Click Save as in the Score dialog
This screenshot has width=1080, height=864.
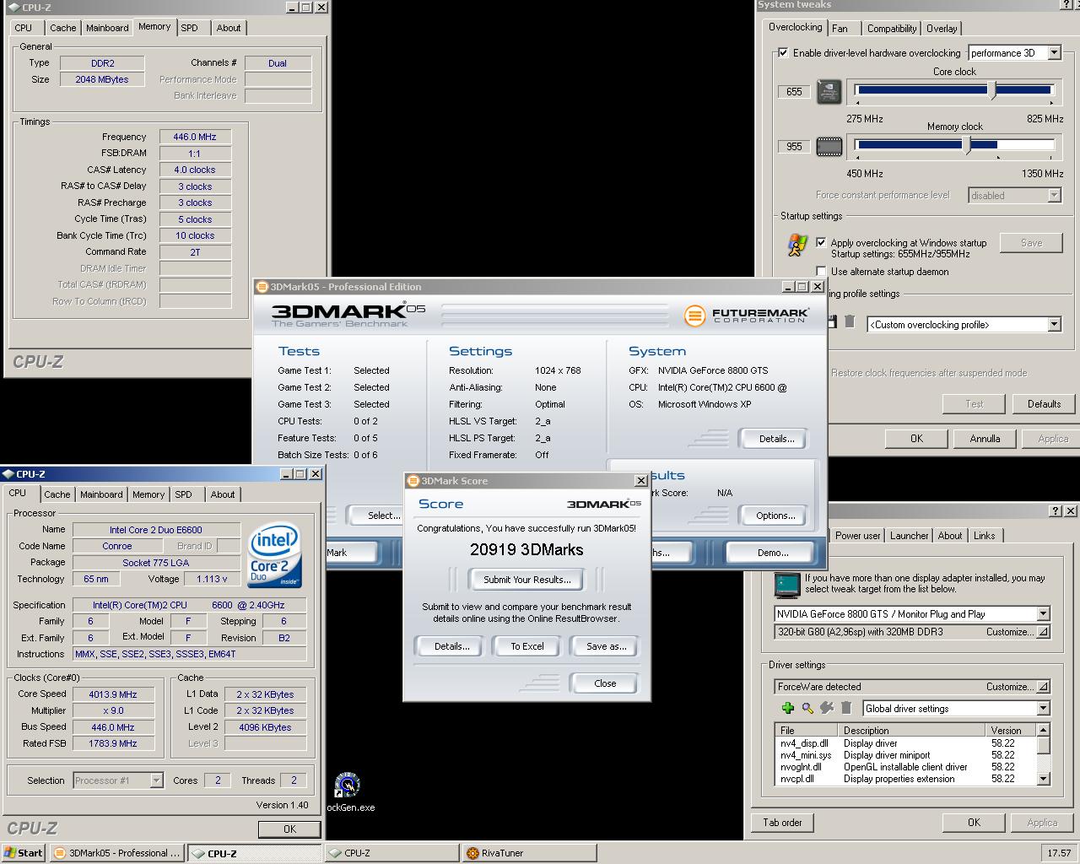(606, 646)
